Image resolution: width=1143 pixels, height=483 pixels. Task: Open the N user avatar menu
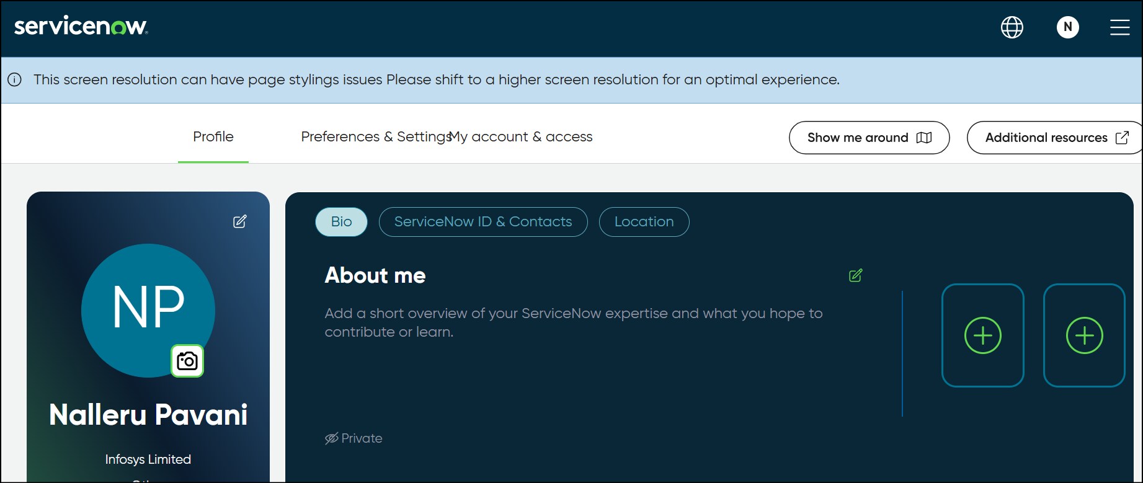click(x=1067, y=27)
